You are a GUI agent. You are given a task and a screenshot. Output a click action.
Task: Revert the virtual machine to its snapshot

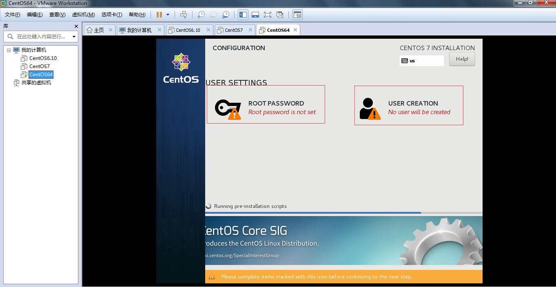pos(213,15)
